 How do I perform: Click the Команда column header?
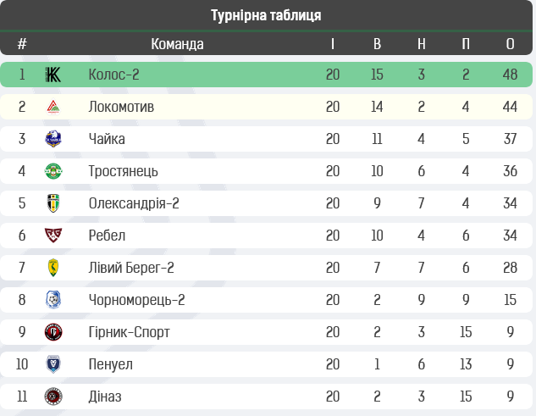click(x=178, y=44)
